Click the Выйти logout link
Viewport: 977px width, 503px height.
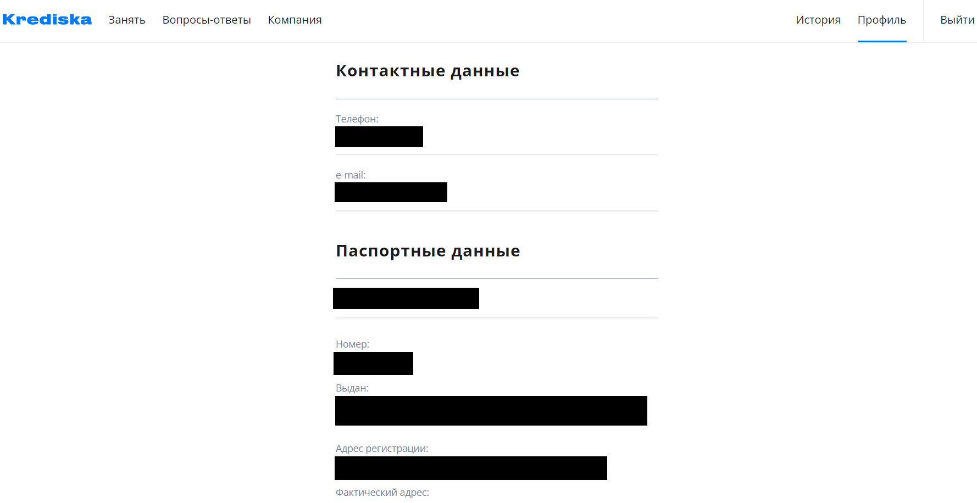coord(957,20)
